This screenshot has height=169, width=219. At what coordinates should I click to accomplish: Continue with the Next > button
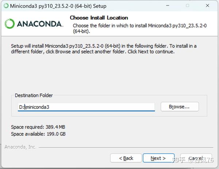click(x=159, y=158)
